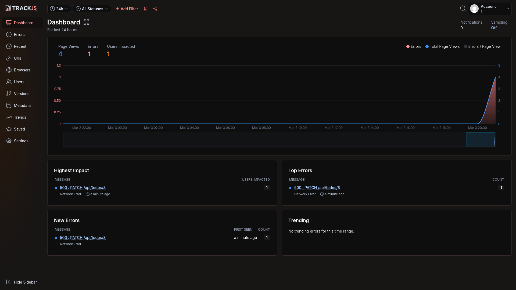Click the chart range selector handle

pos(481,140)
